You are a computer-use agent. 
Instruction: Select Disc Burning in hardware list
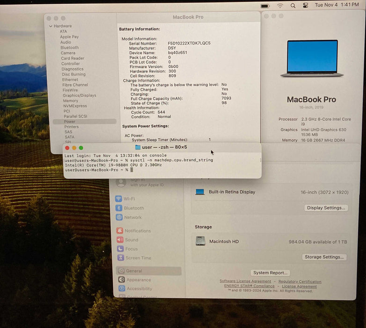point(73,75)
